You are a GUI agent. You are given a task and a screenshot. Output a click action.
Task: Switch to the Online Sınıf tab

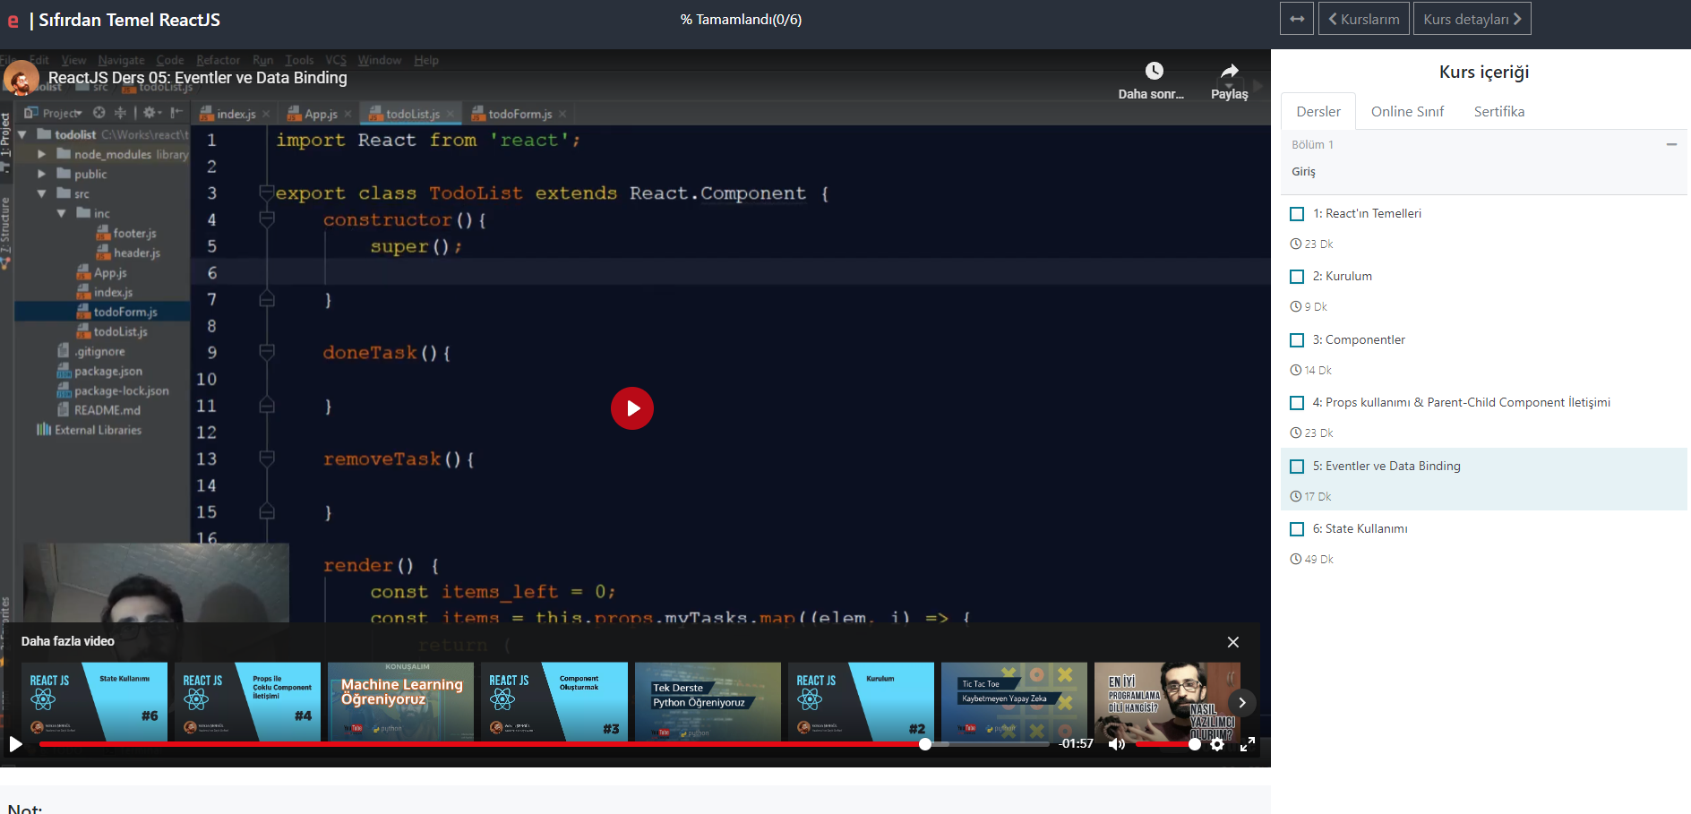[x=1407, y=112]
